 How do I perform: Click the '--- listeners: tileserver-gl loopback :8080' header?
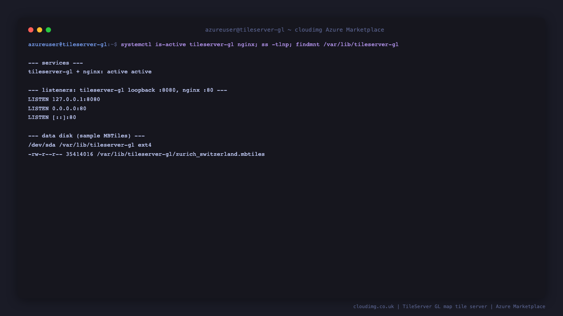[128, 90]
